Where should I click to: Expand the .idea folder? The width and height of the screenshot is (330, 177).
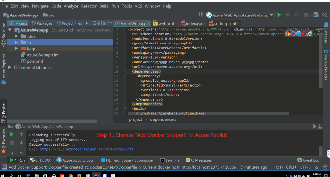tap(16, 36)
